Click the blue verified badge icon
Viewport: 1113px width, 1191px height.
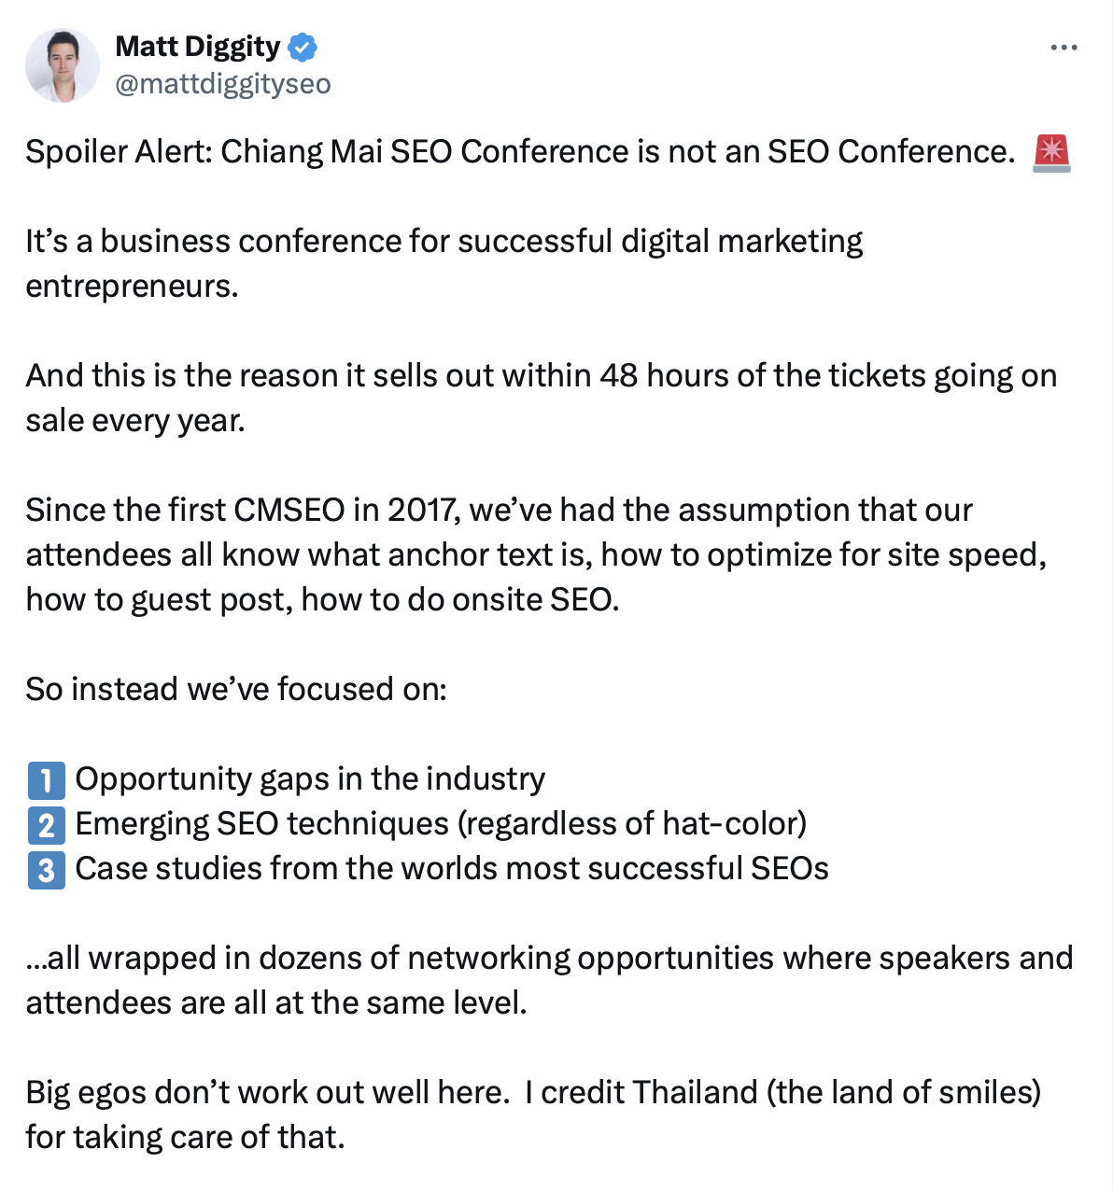tap(303, 47)
